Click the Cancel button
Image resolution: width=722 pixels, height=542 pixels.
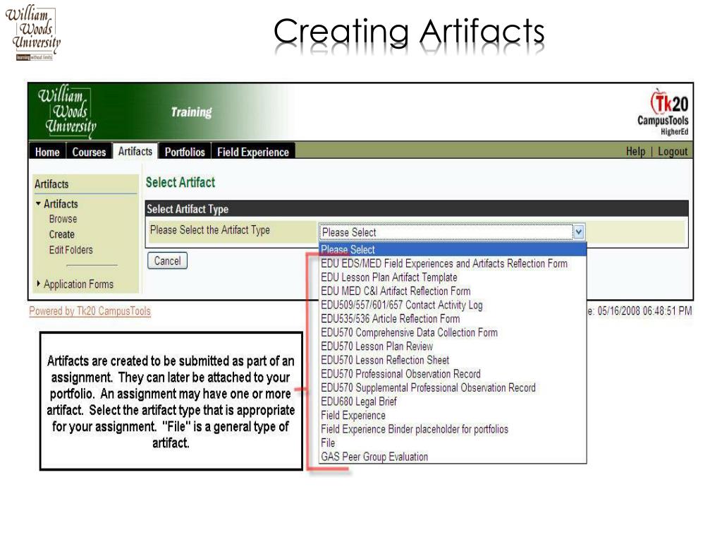167,261
